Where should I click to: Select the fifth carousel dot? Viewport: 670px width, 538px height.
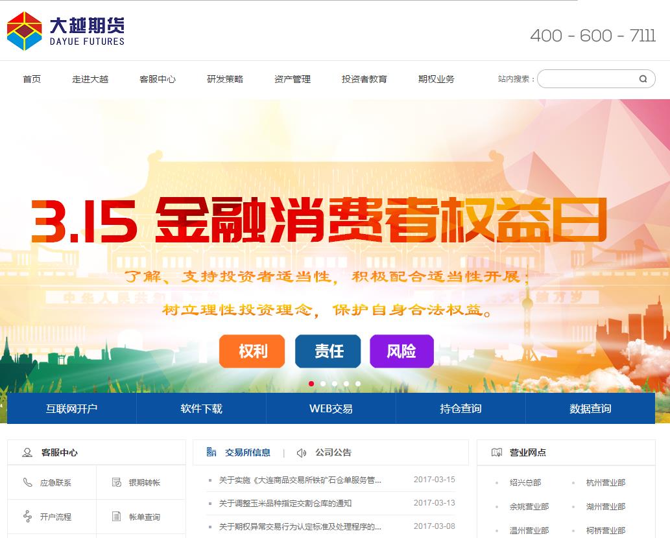point(358,384)
